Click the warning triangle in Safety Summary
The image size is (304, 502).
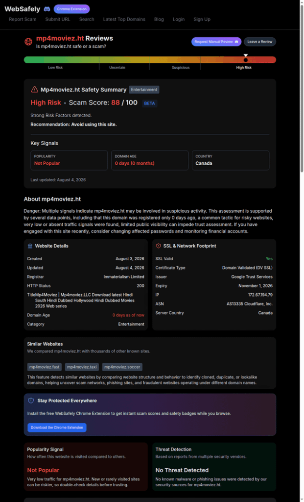(x=34, y=89)
